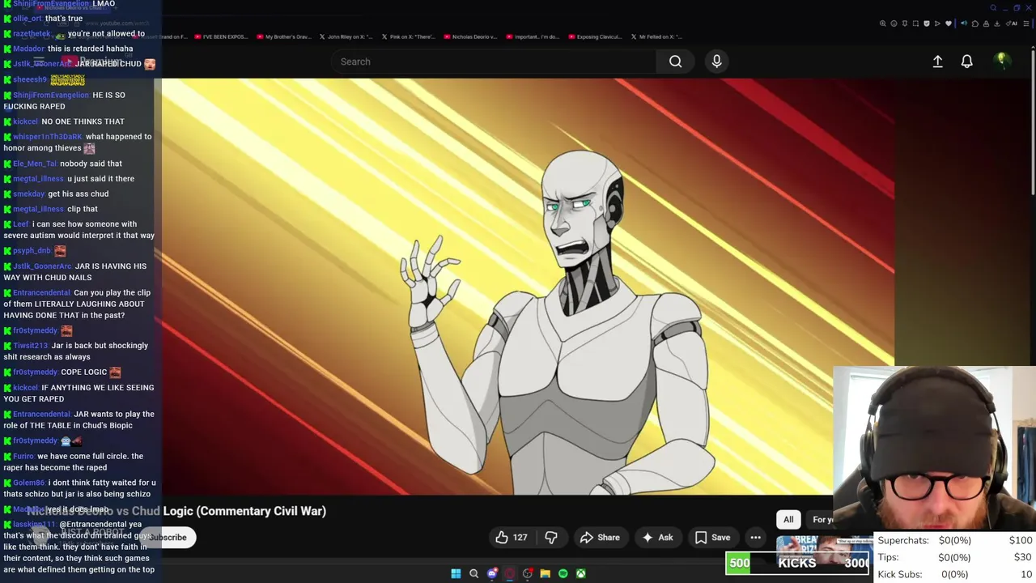Switch to the "I'VE BEEN EXPOS..." tab
1036x583 pixels.
pyautogui.click(x=221, y=36)
